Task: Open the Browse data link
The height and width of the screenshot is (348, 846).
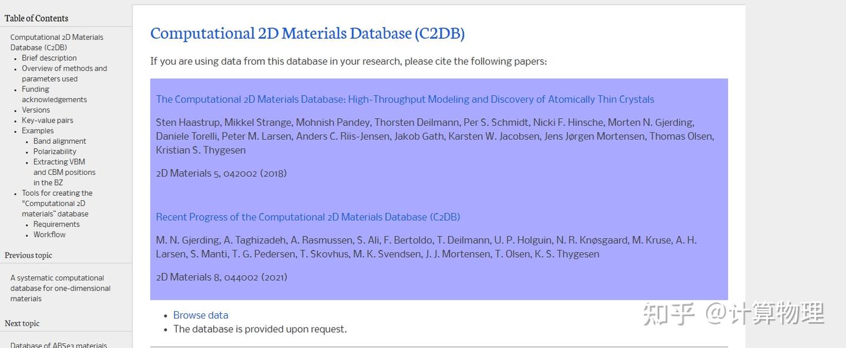Action: (x=200, y=315)
